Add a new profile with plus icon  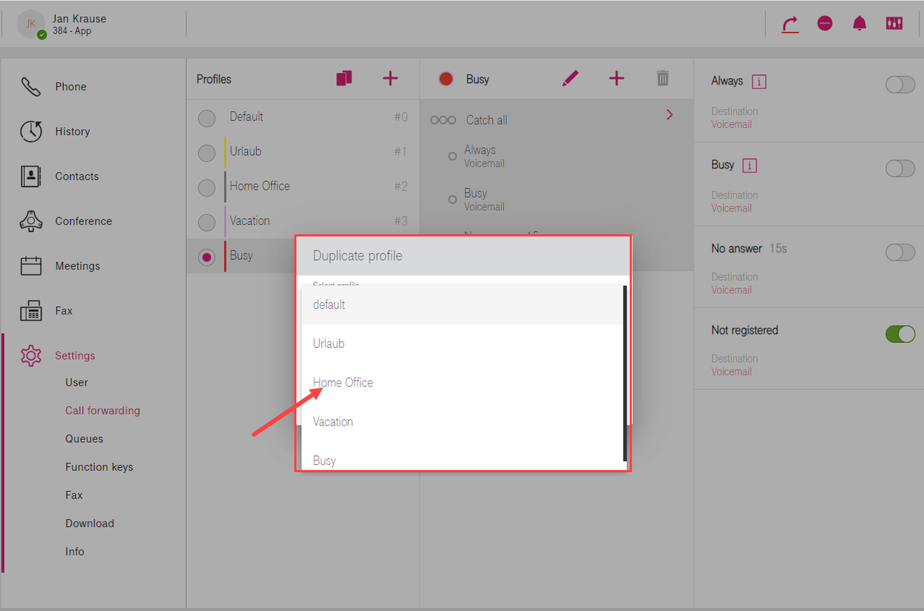(390, 78)
